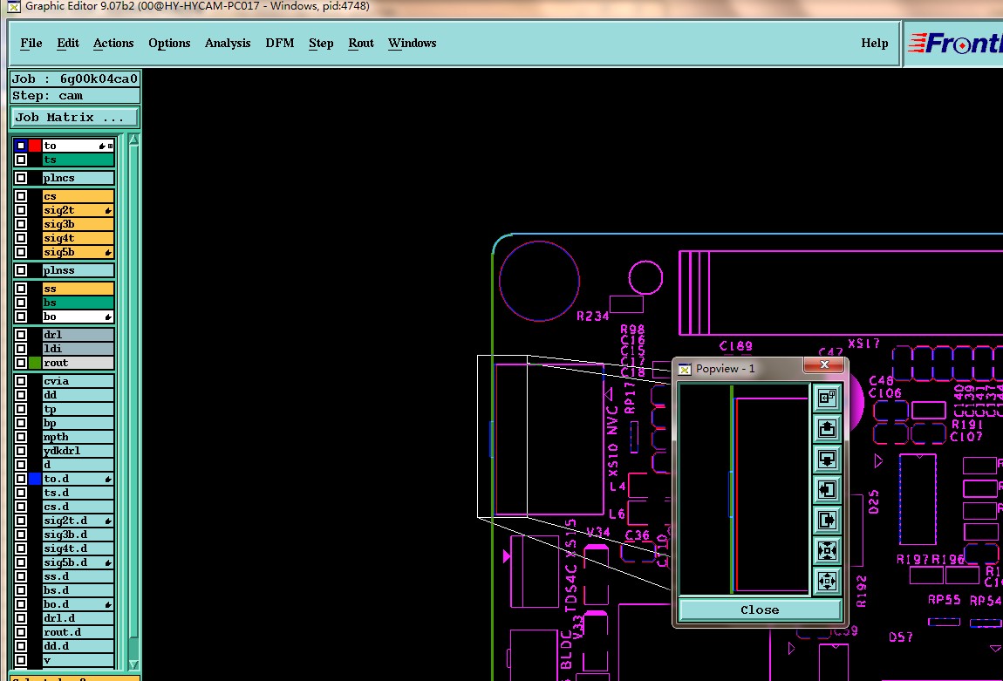Click the hand icon on sig5b.d layer
Screen dimensions: 1003x681
click(x=108, y=563)
